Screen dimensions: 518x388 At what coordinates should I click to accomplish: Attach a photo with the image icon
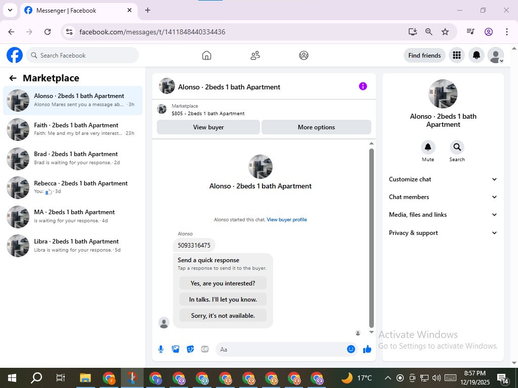click(176, 349)
